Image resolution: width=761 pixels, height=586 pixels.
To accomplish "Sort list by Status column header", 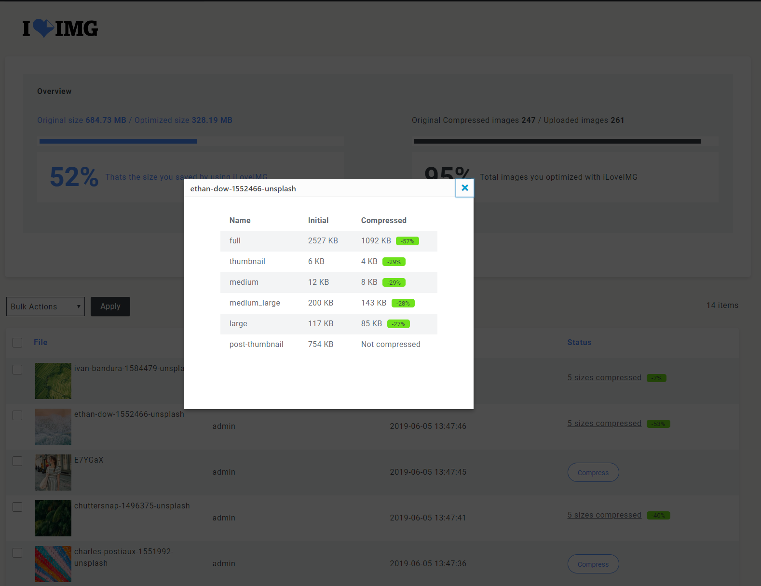I will pyautogui.click(x=579, y=343).
